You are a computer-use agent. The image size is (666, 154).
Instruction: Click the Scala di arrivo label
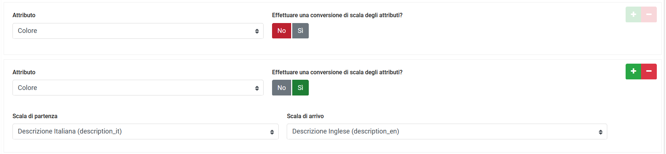[305, 116]
